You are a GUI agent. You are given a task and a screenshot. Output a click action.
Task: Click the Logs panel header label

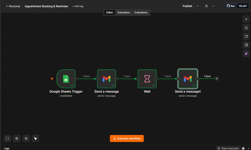[x=7, y=148]
